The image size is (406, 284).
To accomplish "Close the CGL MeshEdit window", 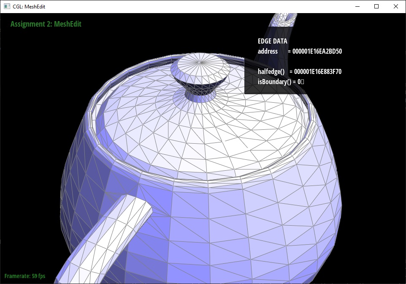I will (395, 6).
